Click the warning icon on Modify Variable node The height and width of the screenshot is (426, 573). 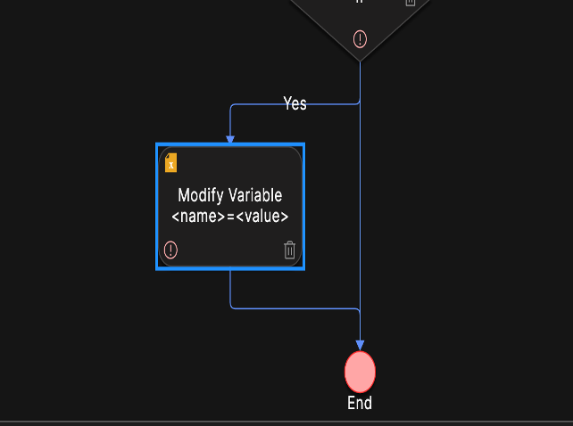pos(170,250)
